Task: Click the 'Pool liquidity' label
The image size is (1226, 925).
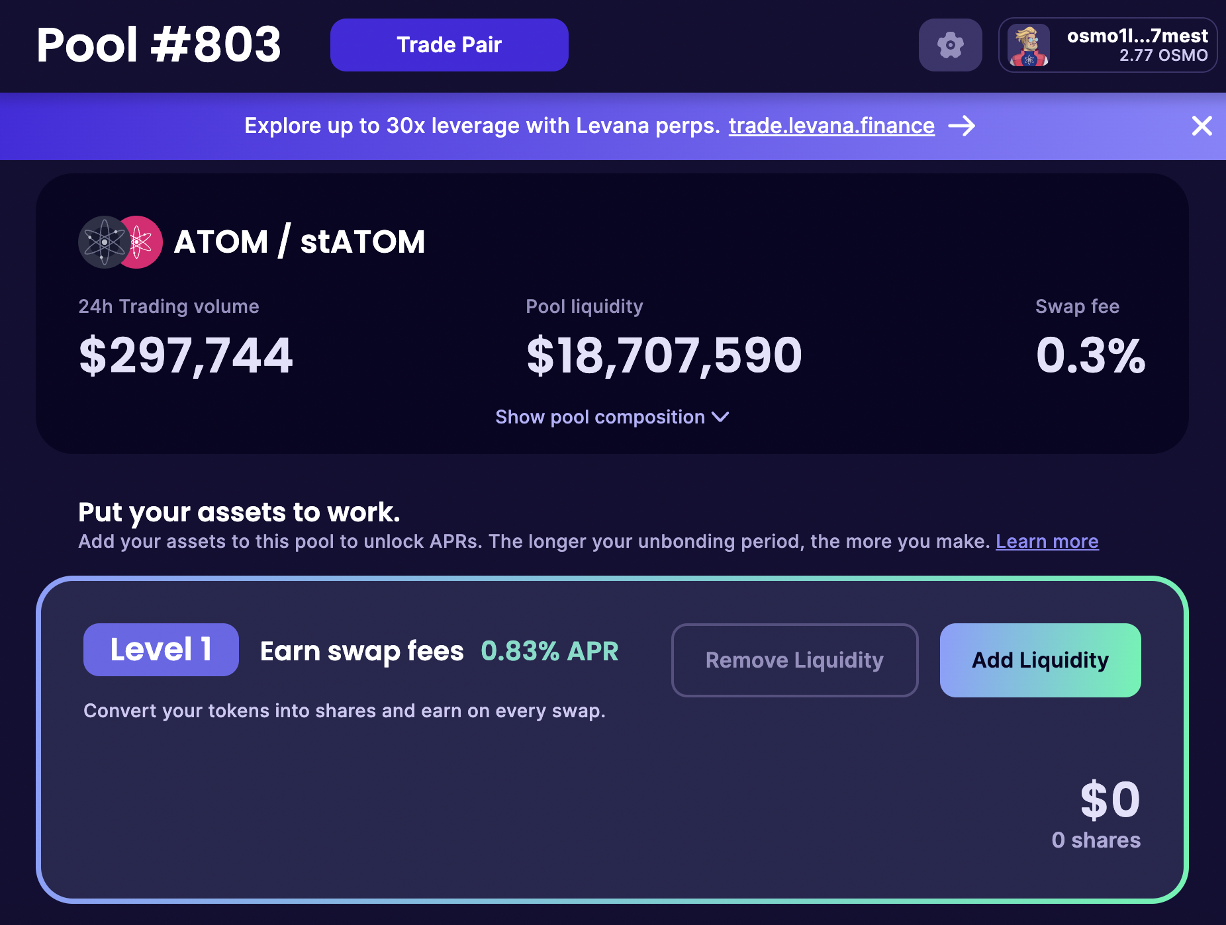Action: 585,306
